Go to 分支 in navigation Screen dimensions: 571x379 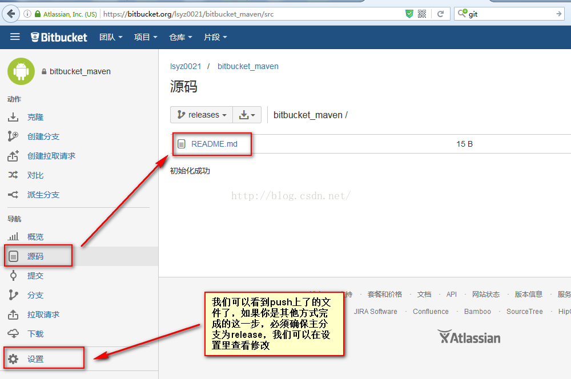pyautogui.click(x=35, y=295)
